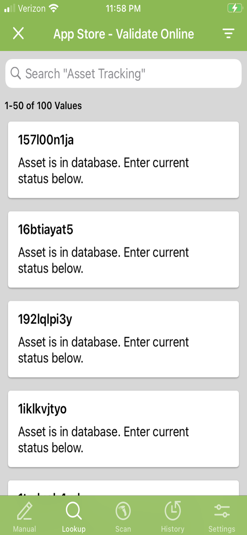
Task: Tap the Lookup magnifier icon
Action: tap(74, 511)
